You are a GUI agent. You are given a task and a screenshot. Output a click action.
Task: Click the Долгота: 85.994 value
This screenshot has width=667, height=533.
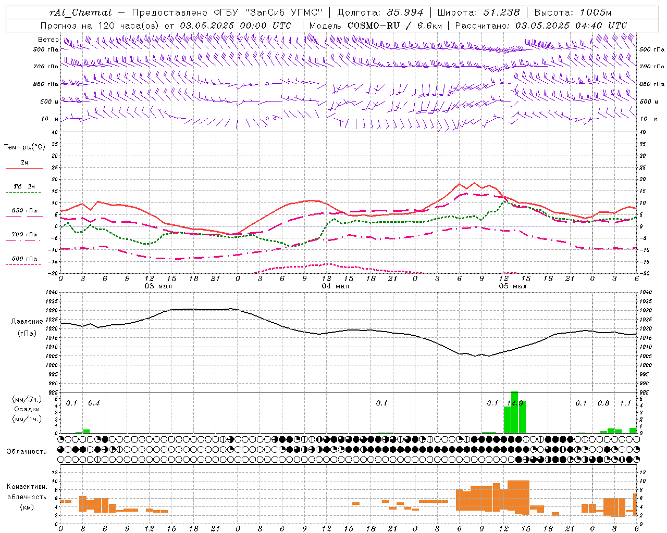(381, 12)
